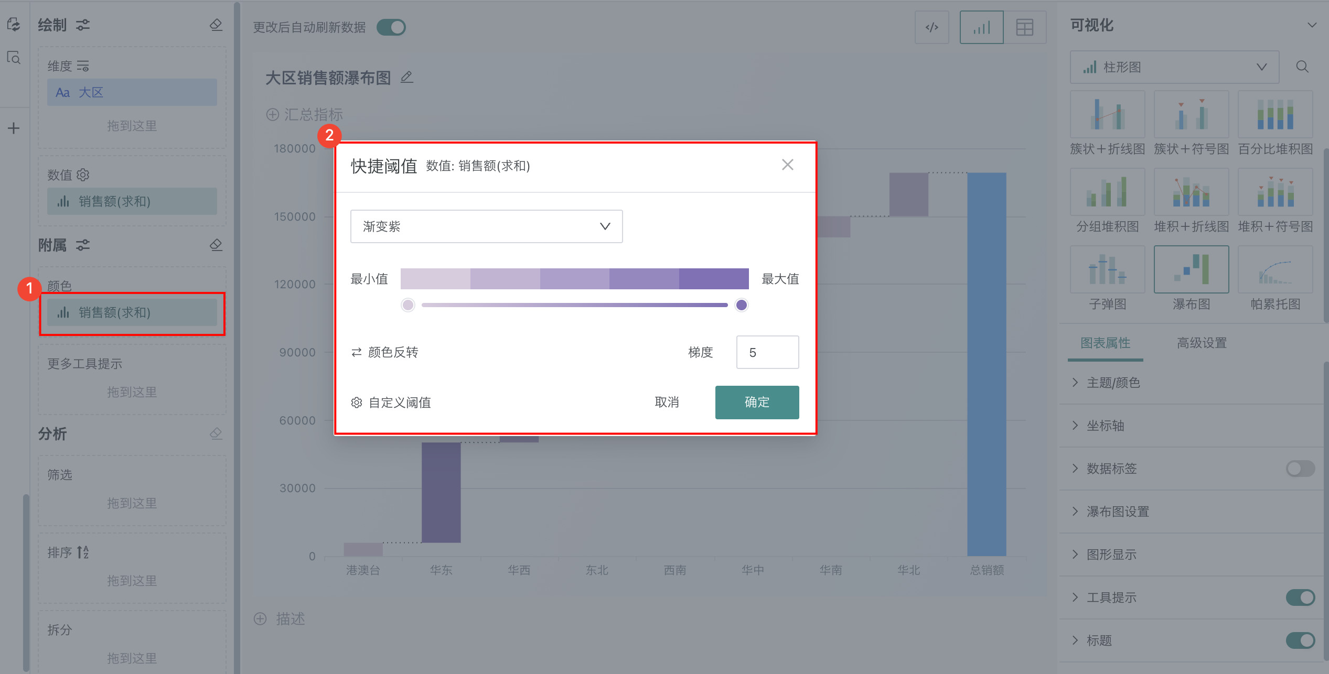
Task: Click the code view icon
Action: pos(931,27)
